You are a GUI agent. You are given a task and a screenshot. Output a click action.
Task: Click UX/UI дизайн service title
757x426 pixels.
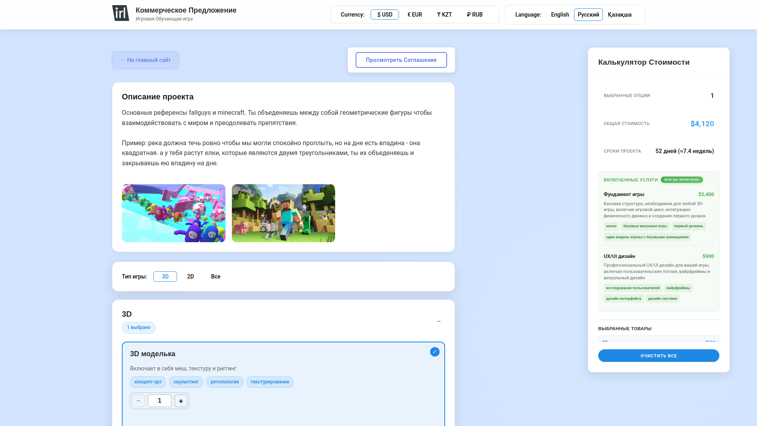coord(619,256)
